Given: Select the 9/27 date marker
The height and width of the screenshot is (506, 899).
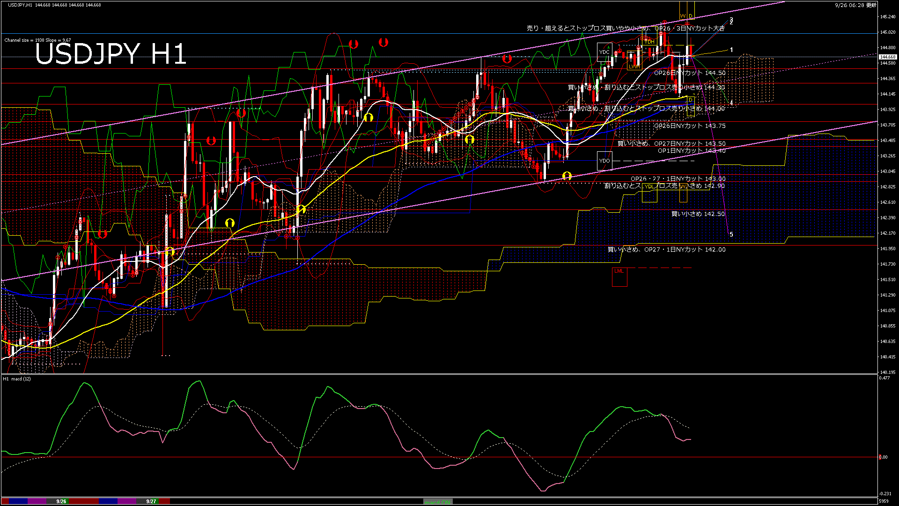Looking at the screenshot, I should coord(151,501).
